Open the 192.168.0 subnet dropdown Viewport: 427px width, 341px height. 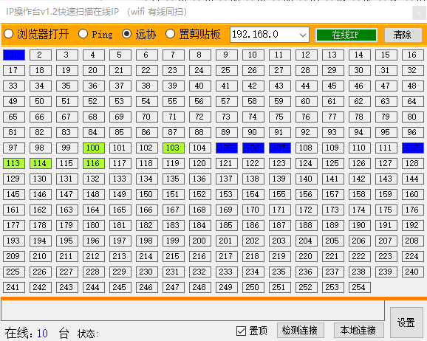[270, 35]
